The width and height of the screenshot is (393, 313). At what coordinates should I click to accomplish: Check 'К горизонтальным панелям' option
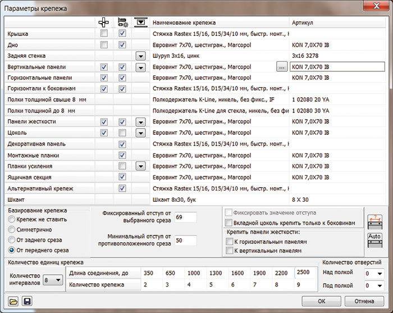[229, 242]
